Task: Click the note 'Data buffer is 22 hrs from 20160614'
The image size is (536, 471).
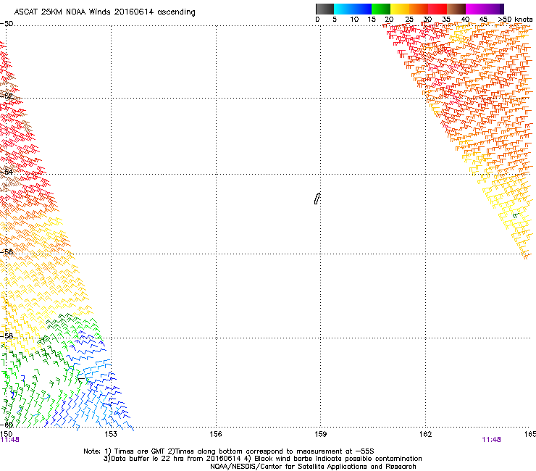Action: (x=175, y=459)
